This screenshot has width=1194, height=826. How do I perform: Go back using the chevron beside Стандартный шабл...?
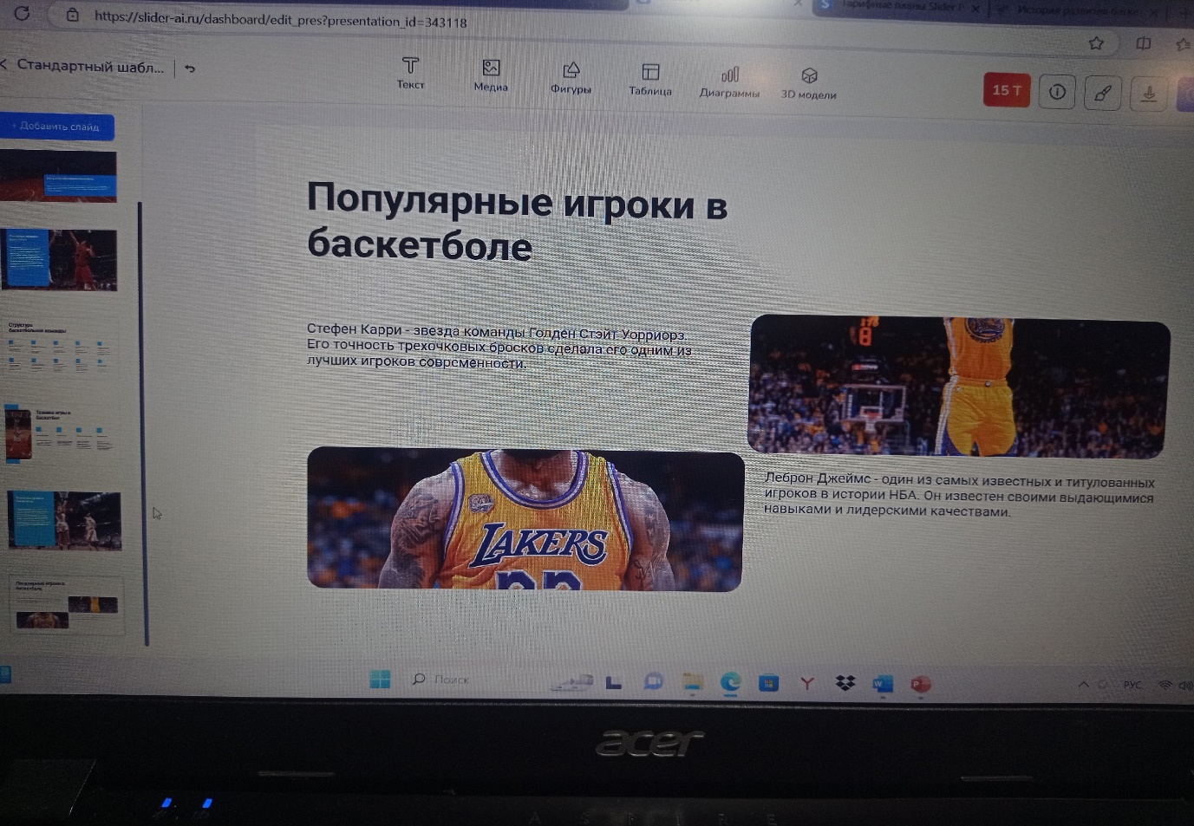(3, 64)
